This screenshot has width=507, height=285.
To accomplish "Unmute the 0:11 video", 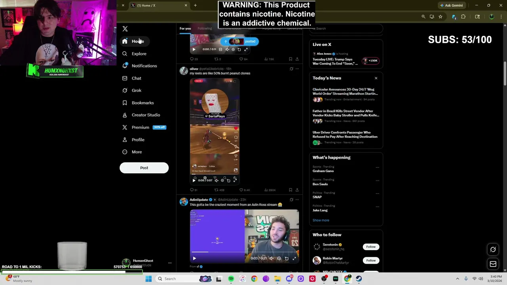I will pyautogui.click(x=227, y=49).
